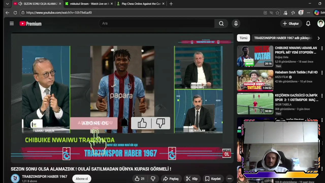
Task: Open KEÇİÖREN GAZİGÜCÜ OLİMPİK SPOR title
Action: point(297,97)
